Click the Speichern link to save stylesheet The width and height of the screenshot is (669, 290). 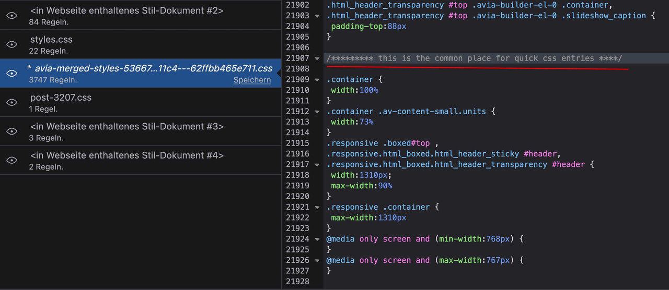tap(252, 80)
